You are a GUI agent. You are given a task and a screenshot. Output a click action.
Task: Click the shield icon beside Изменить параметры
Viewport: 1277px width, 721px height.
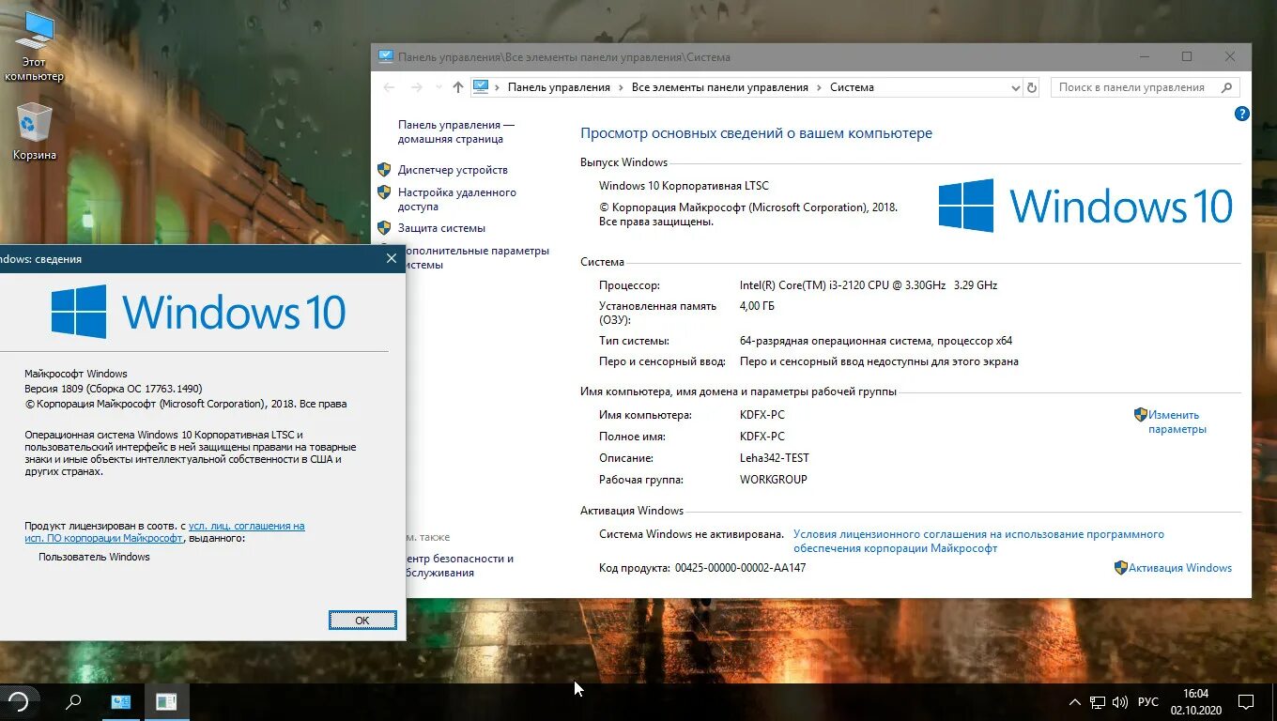[1141, 414]
